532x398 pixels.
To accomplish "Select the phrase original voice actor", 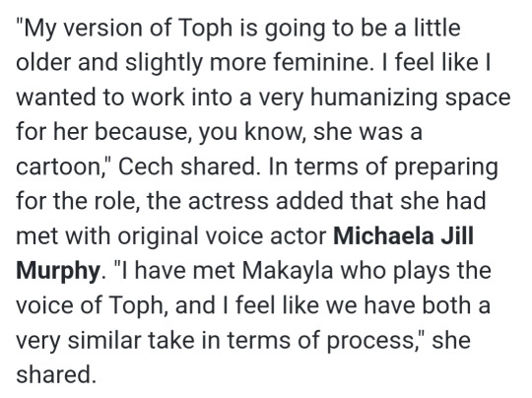I will pyautogui.click(x=222, y=237).
